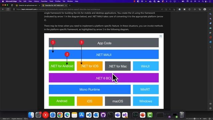This screenshot has width=213, height=120.
Task: Open Edge sidebar settings gear
Action: pos(210,108)
